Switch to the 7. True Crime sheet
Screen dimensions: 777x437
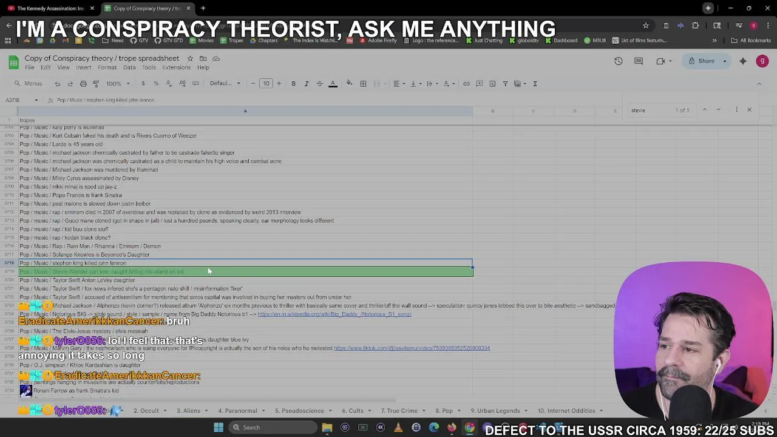pos(399,411)
